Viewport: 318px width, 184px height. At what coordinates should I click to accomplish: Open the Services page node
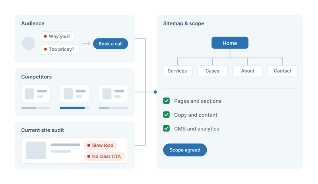[x=177, y=71]
